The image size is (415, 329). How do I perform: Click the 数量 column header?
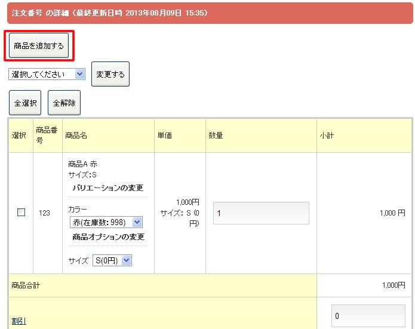[216, 136]
